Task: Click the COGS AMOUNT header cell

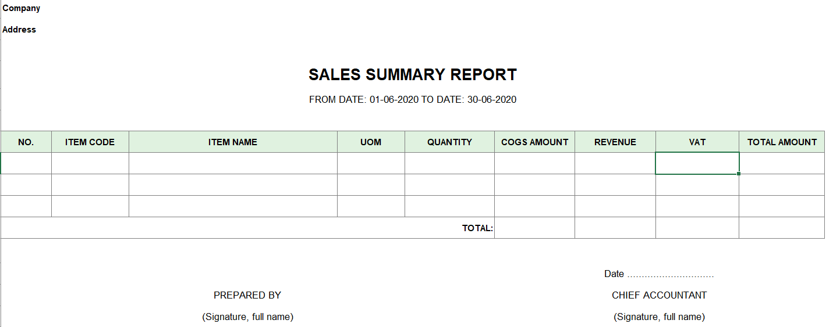Action: pyautogui.click(x=534, y=142)
